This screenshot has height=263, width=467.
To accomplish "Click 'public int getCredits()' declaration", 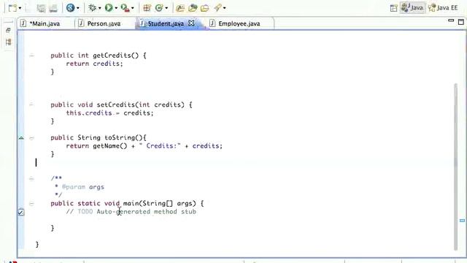I will [x=99, y=56].
